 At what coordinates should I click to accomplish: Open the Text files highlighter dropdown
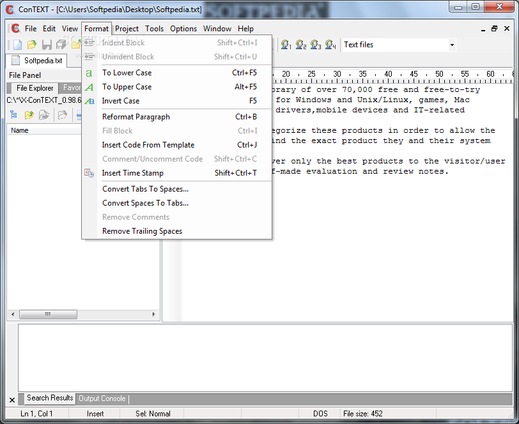452,45
